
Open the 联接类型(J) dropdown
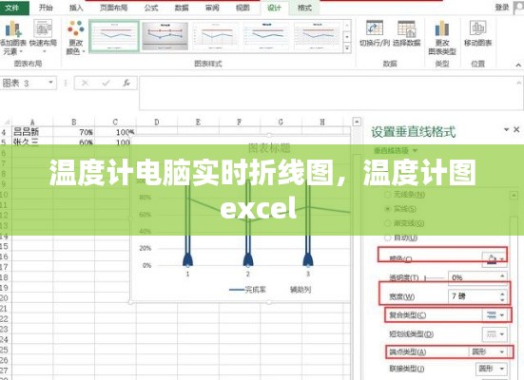[492, 369]
